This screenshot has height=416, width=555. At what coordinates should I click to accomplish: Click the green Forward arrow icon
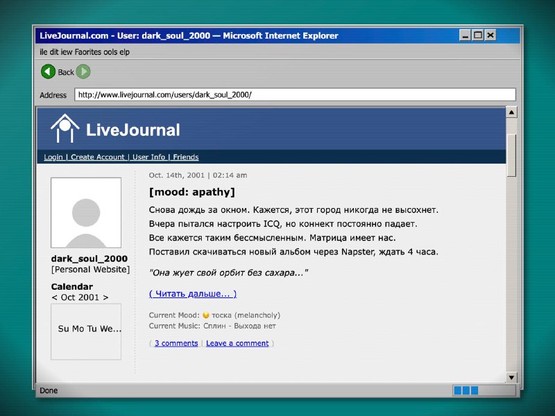pos(83,71)
